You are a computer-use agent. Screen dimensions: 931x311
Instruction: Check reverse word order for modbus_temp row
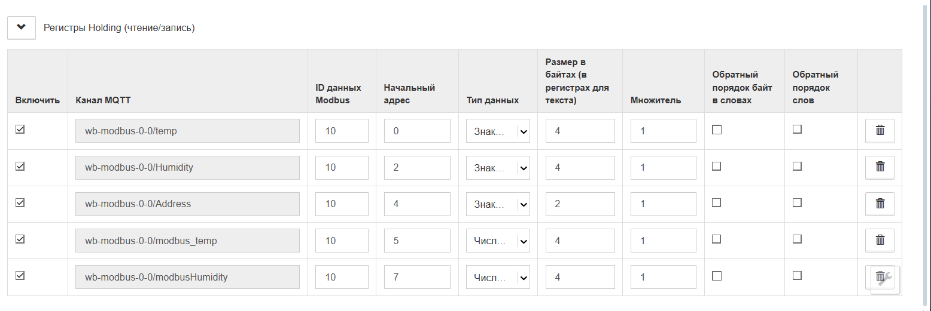(797, 239)
